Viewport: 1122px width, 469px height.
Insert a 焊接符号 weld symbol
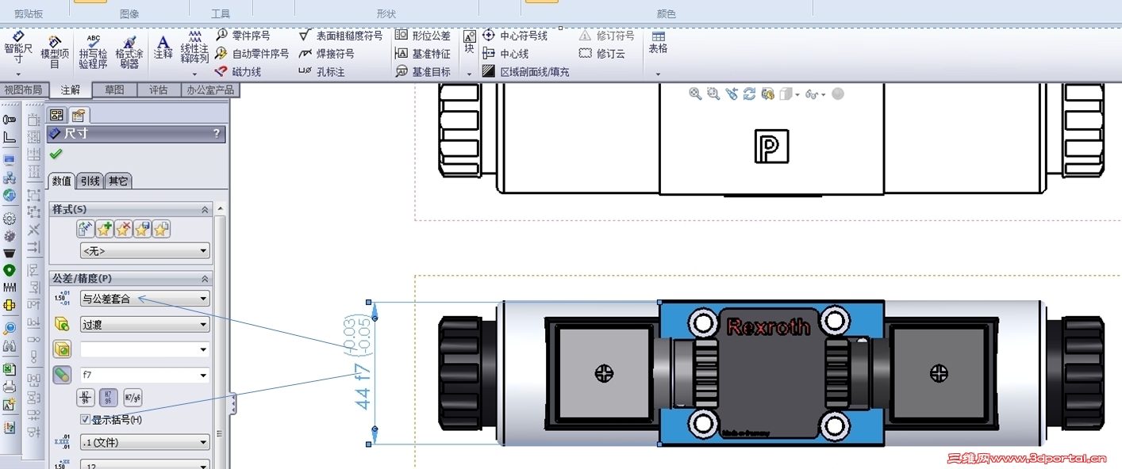pos(326,54)
